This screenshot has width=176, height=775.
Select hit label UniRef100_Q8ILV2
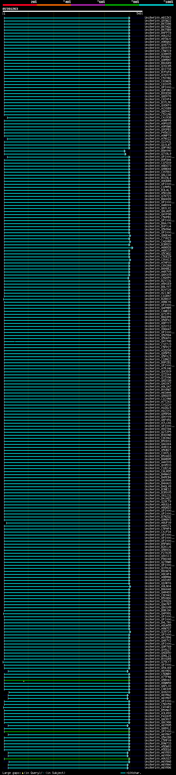pyautogui.click(x=158, y=208)
